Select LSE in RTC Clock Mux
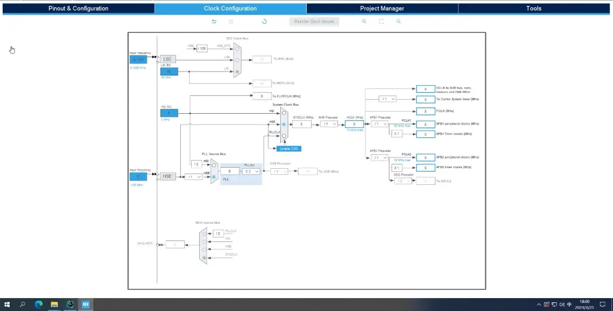 click(x=237, y=60)
